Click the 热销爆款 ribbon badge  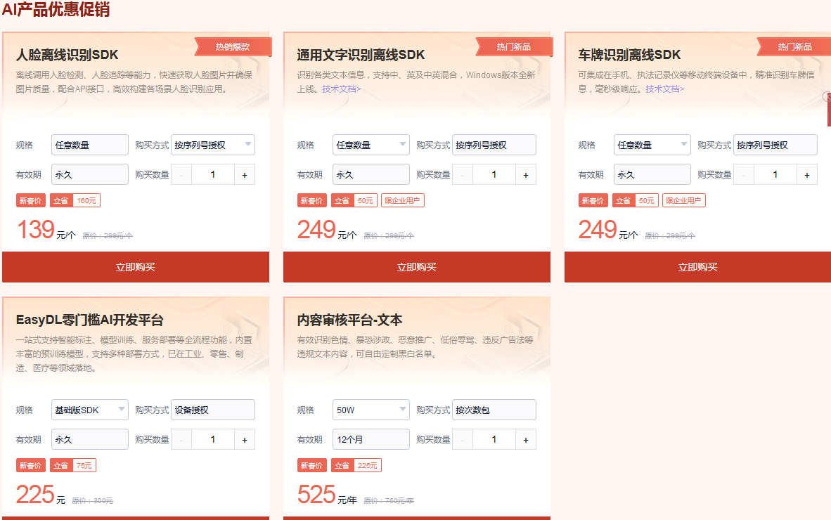(233, 46)
